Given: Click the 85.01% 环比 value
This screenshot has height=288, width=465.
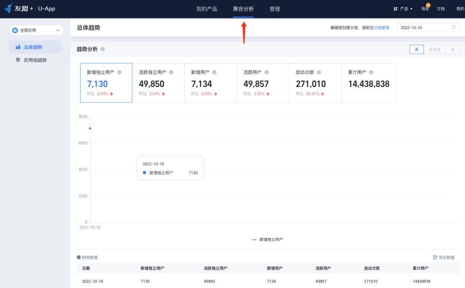Looking at the screenshot, I should pyautogui.click(x=313, y=94).
